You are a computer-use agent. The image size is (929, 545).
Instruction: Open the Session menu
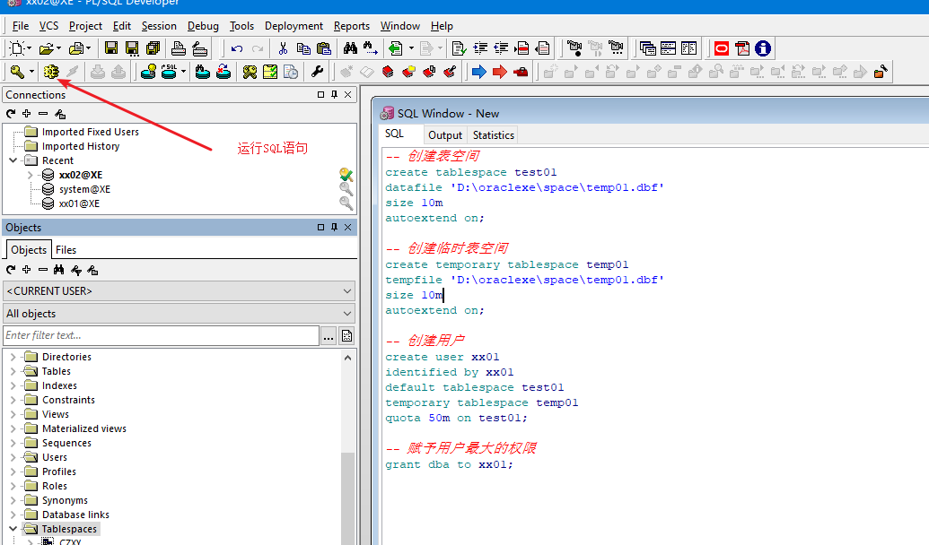[x=159, y=26]
